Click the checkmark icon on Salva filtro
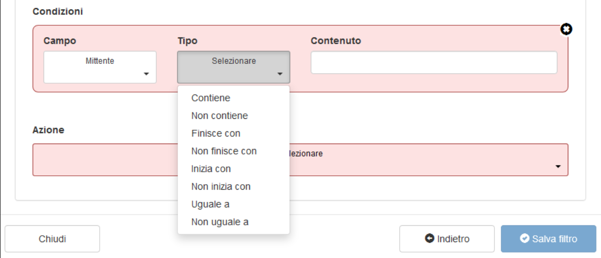Image resolution: width=601 pixels, height=258 pixels. tap(525, 239)
